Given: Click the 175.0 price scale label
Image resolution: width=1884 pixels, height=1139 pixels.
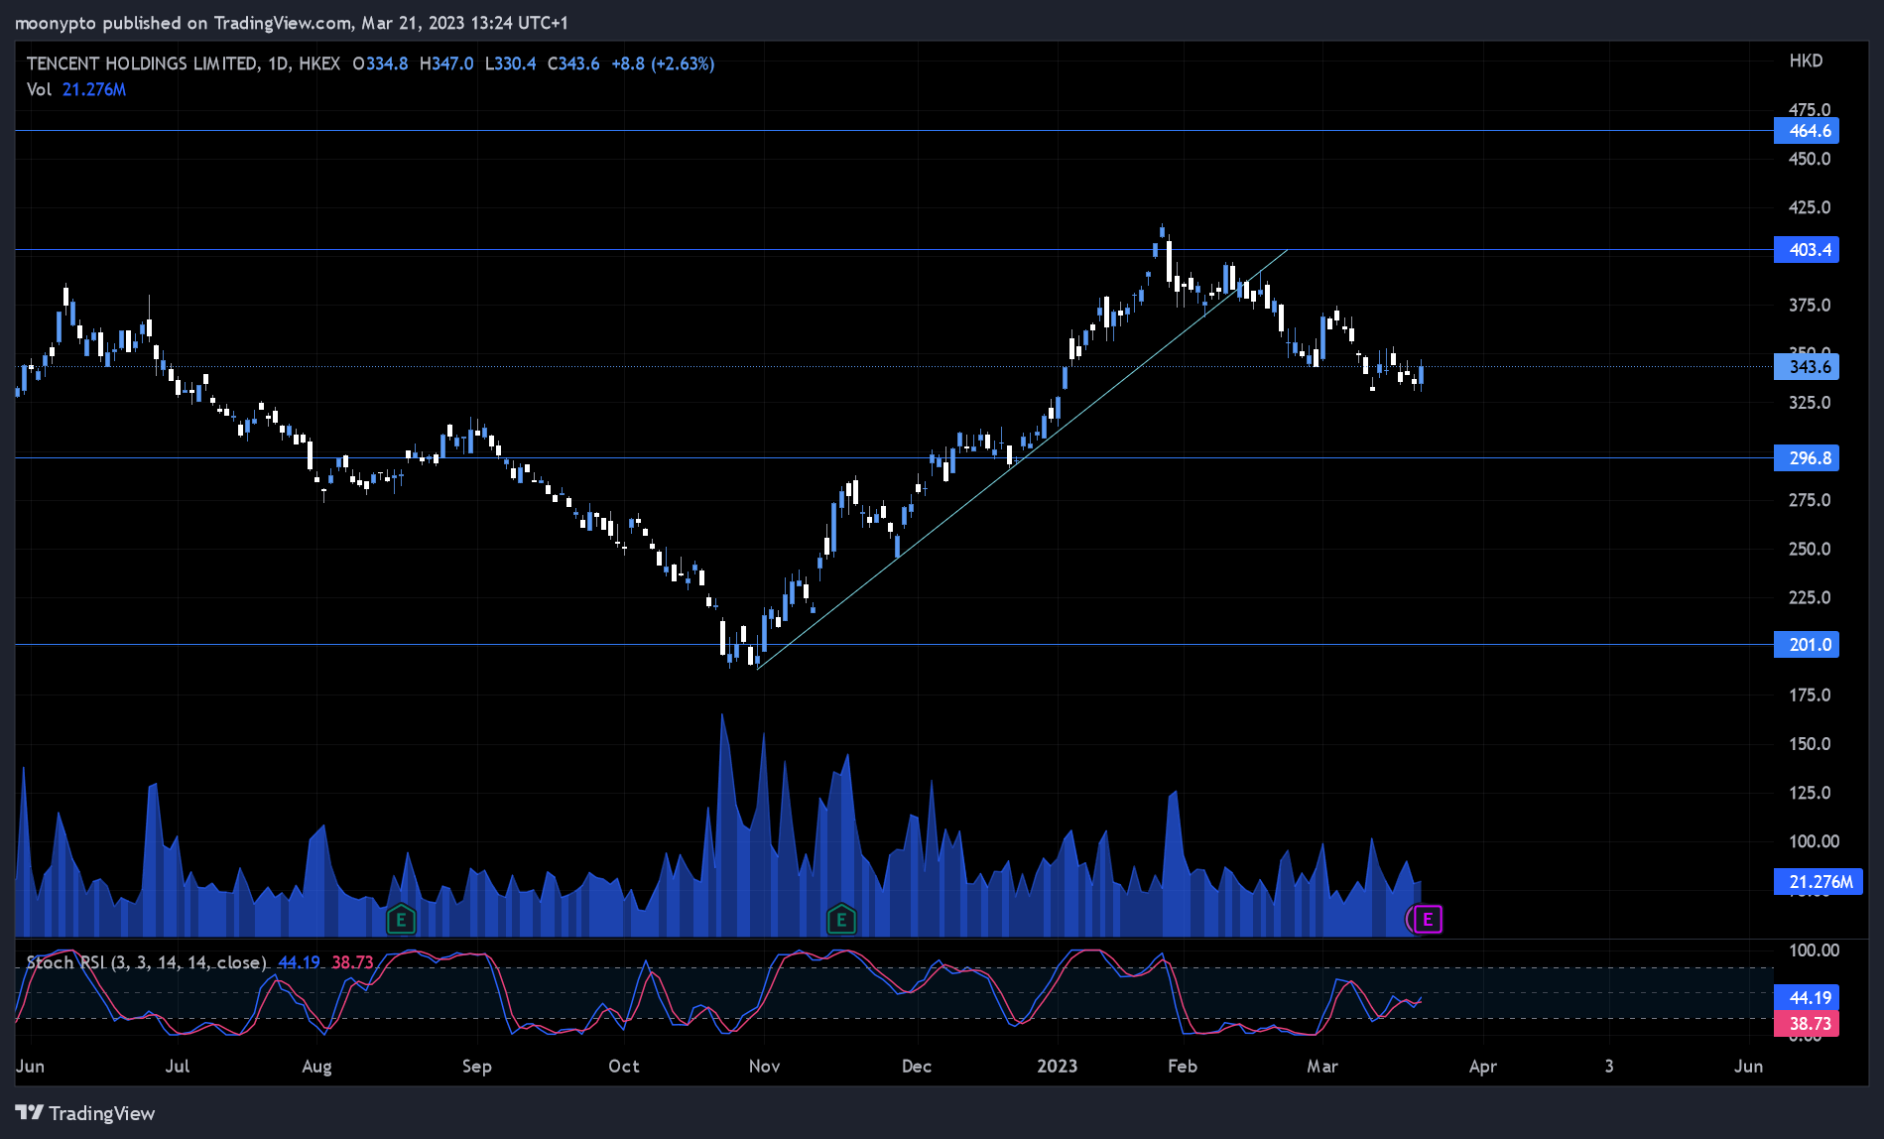Looking at the screenshot, I should (x=1810, y=696).
